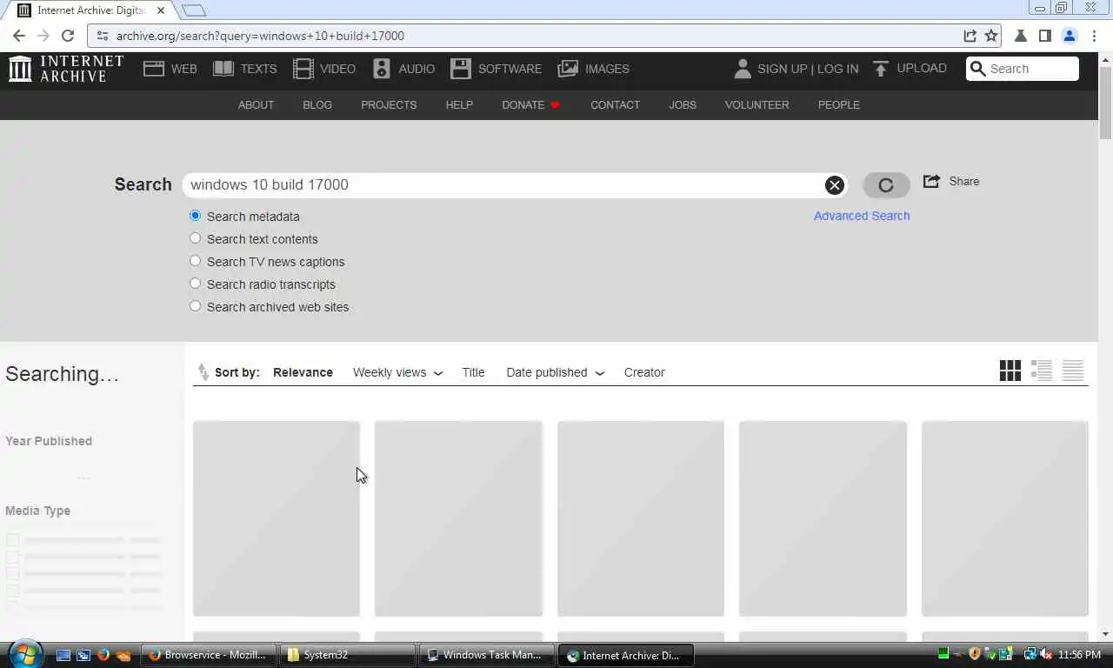Open the Contact navigation link
Viewport: 1113px width, 668px height.
click(x=615, y=104)
